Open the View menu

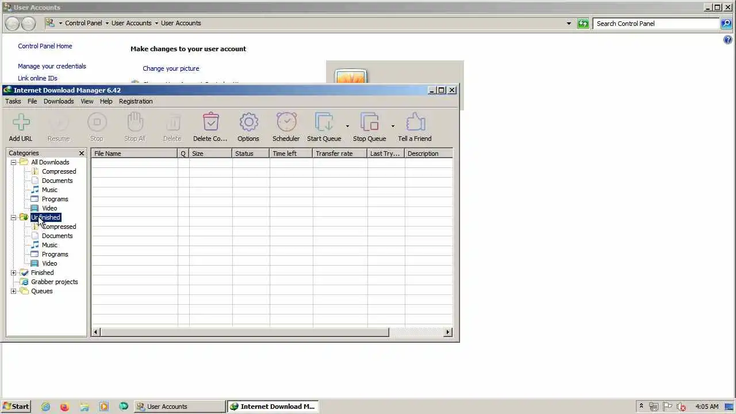[87, 101]
